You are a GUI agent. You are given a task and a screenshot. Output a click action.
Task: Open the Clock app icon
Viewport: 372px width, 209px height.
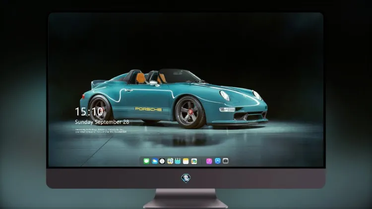pos(162,161)
